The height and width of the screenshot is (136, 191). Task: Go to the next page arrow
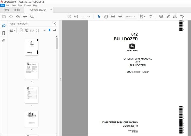pyautogui.click(x=76, y=16)
